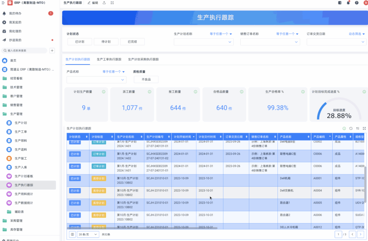This screenshot has height=241, width=368.
Task: Switch to the 生产计划采购执行跟踪 tab
Action: 143,59
